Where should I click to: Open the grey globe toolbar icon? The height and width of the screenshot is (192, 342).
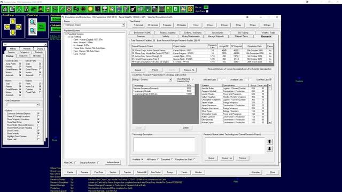point(154,9)
